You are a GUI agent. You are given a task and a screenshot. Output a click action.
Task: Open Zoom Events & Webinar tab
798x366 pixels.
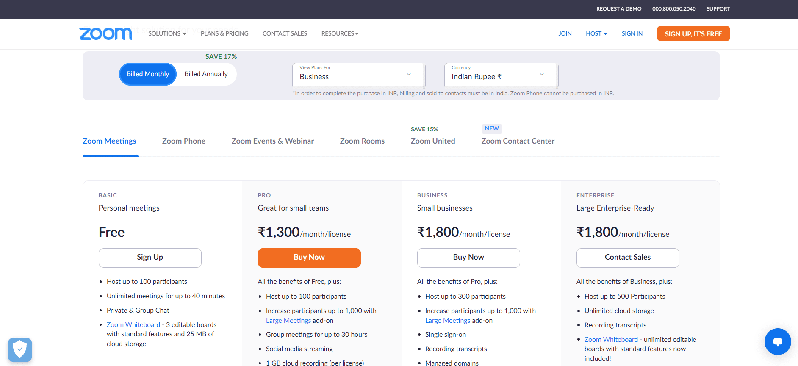pos(273,141)
